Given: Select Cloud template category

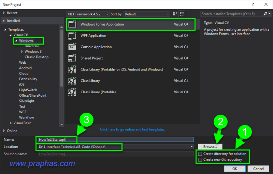Looking at the screenshot, I should pyautogui.click(x=24, y=74).
